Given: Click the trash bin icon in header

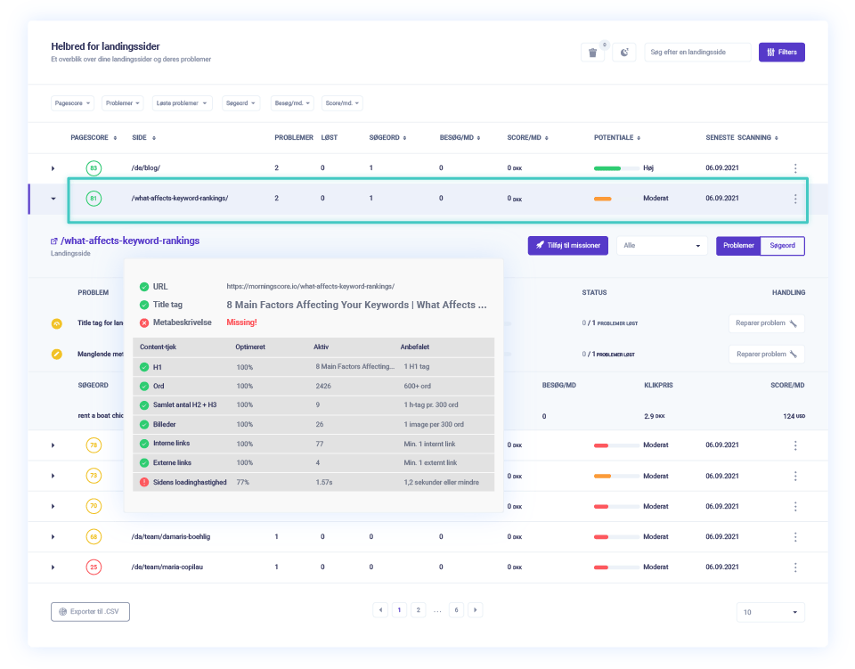Looking at the screenshot, I should [592, 53].
